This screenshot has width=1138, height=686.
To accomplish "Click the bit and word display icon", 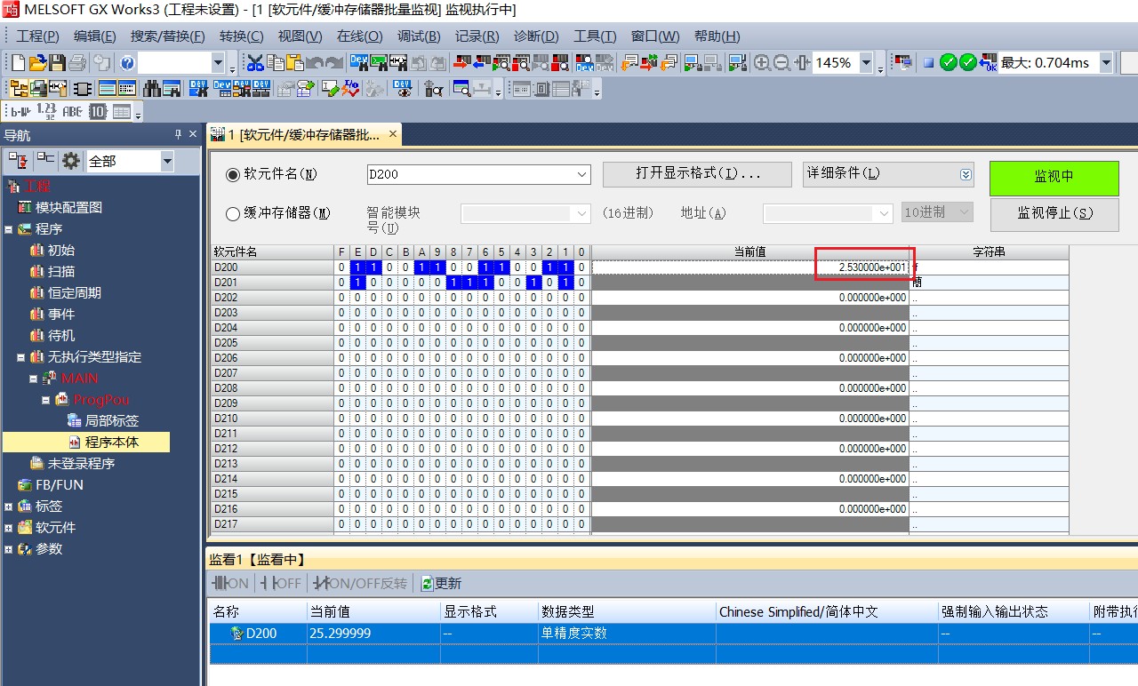I will pos(20,111).
